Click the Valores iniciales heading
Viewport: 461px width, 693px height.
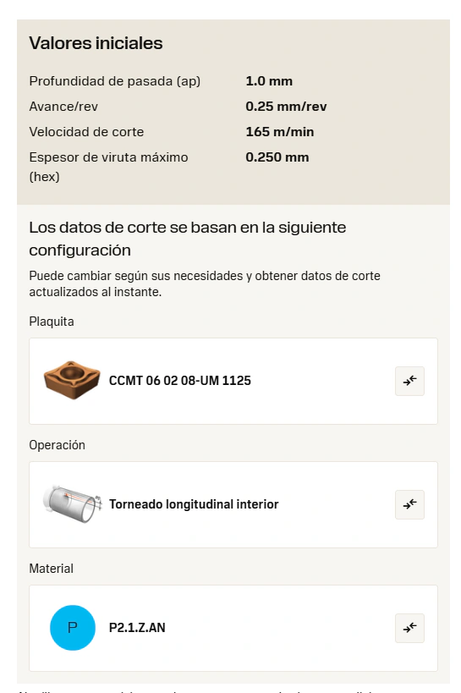point(96,43)
